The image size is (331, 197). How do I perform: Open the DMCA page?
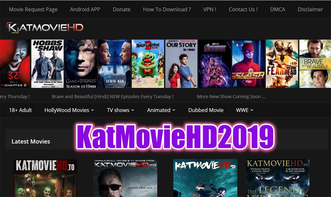[278, 10]
